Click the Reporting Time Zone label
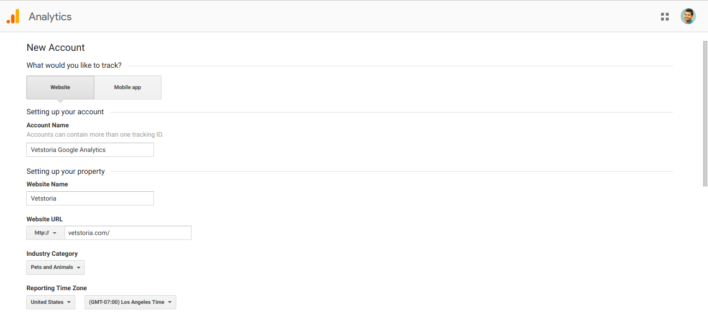This screenshot has height=317, width=708. pos(56,288)
